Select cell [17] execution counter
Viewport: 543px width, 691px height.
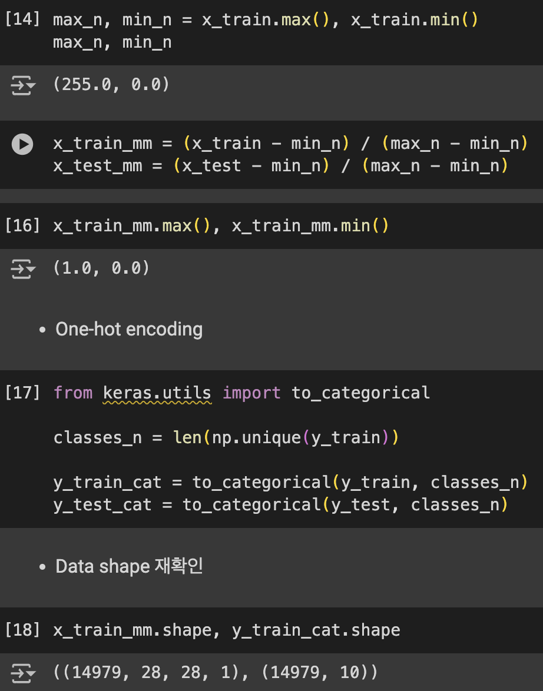point(22,393)
